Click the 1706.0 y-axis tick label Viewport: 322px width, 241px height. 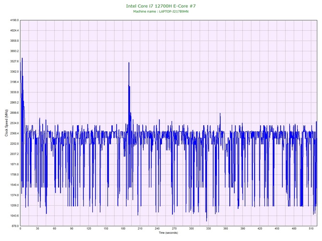14,175
